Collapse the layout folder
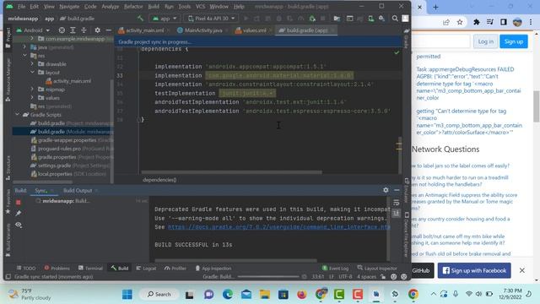This screenshot has height=304, width=540. [x=32, y=73]
